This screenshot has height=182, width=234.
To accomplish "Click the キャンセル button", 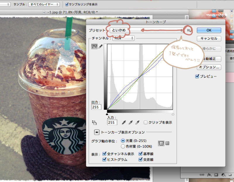I will click(209, 39).
